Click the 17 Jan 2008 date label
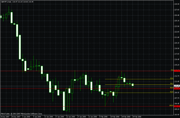 (60, 117)
